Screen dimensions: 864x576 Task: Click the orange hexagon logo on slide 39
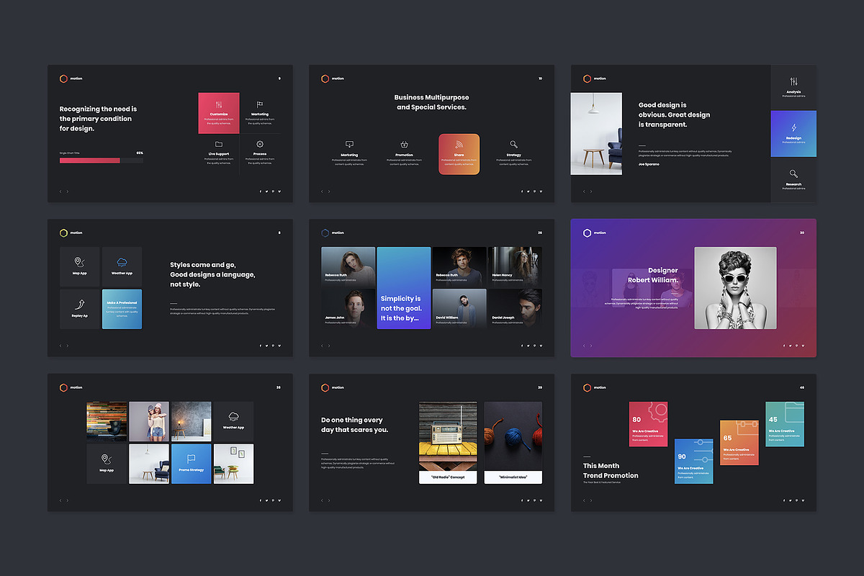click(325, 387)
